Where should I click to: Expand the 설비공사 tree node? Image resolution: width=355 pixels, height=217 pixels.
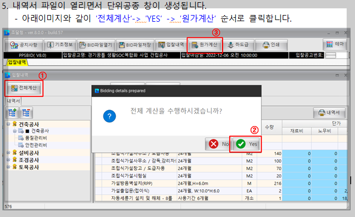(x=8, y=152)
